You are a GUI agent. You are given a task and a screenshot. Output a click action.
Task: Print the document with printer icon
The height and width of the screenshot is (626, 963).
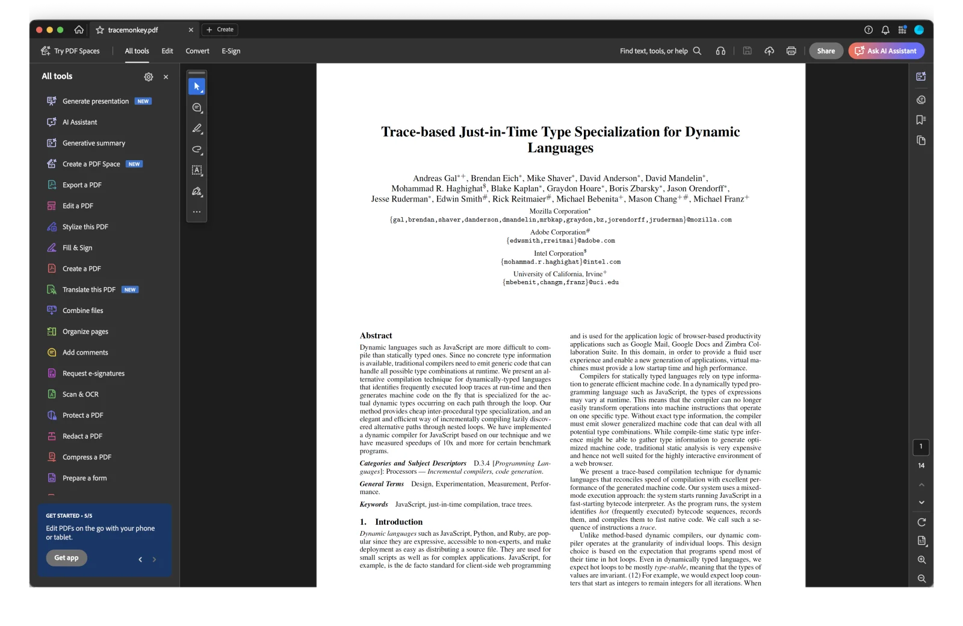(x=791, y=51)
